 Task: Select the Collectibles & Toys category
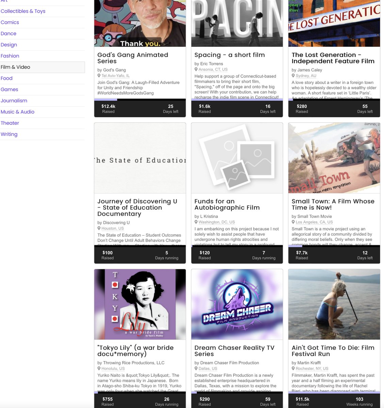coord(23,11)
